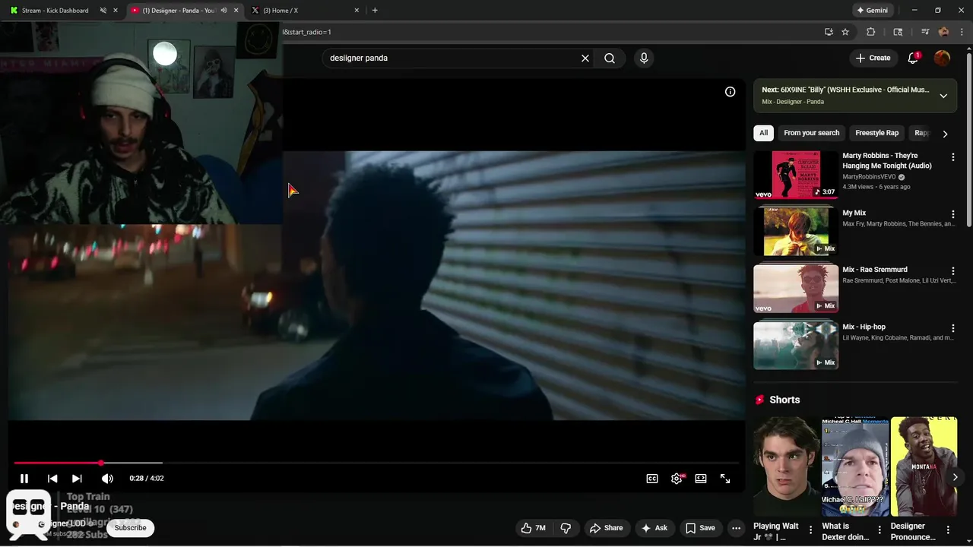Open the What is Dexter doing short
This screenshot has height=547, width=973.
click(x=855, y=466)
